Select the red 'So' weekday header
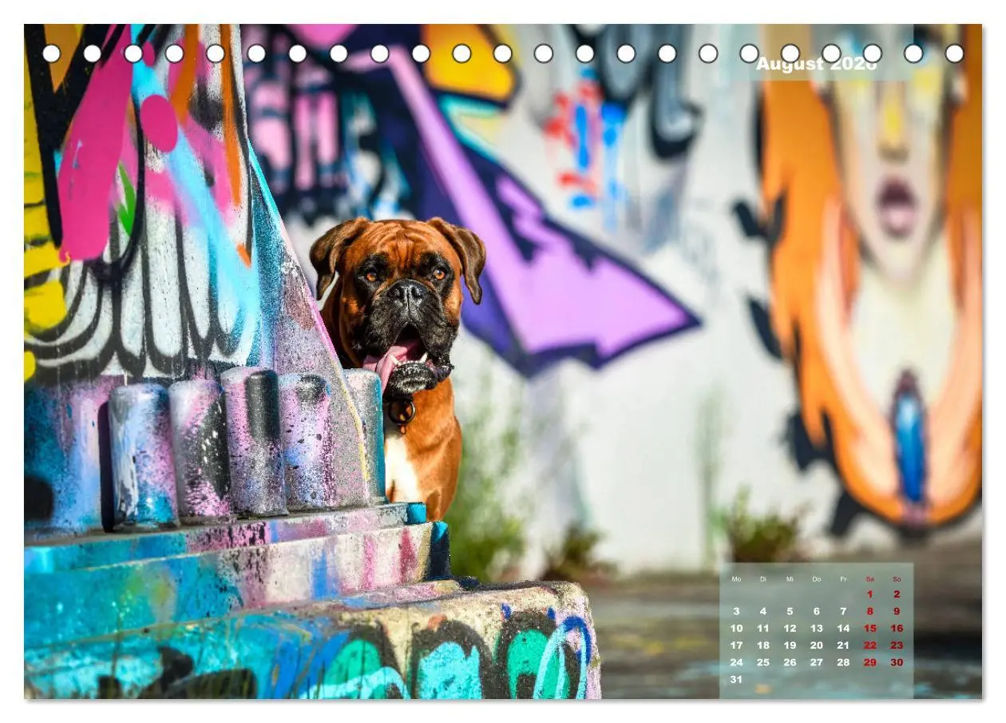This screenshot has width=1006, height=723. [897, 579]
